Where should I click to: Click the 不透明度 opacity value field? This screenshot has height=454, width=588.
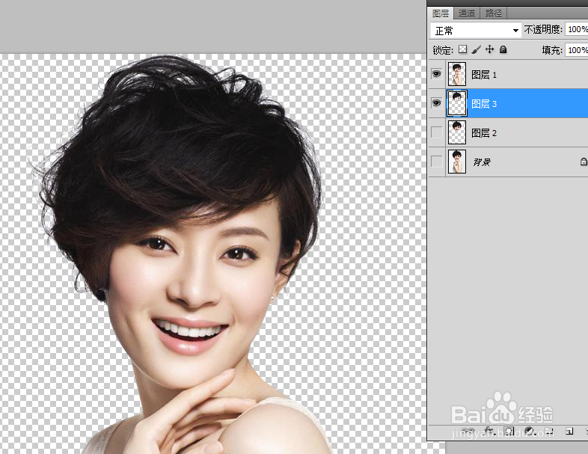(577, 29)
